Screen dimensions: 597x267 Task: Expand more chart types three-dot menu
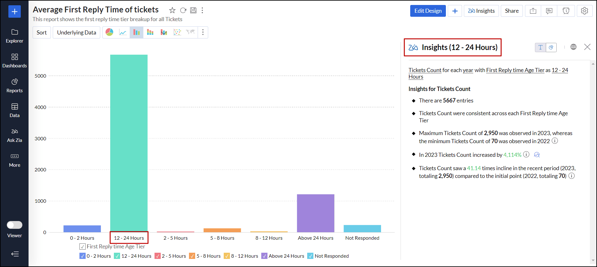click(203, 32)
